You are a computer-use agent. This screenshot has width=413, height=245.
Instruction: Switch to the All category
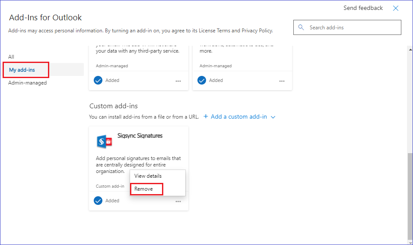[x=11, y=57]
